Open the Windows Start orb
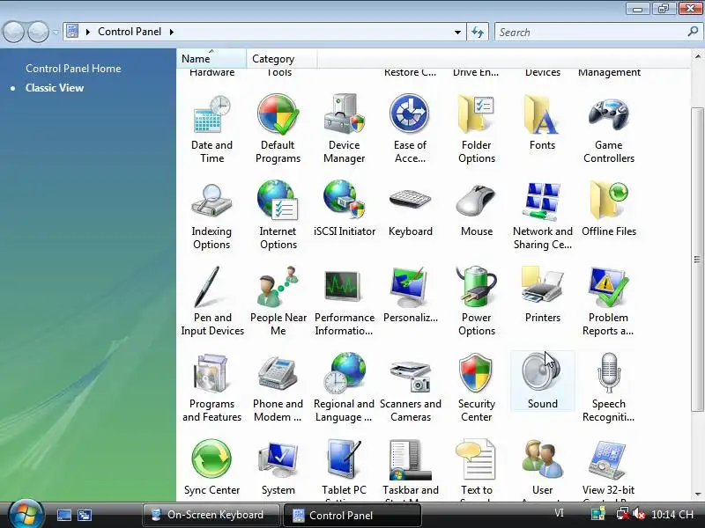The image size is (705, 528). coord(26,513)
